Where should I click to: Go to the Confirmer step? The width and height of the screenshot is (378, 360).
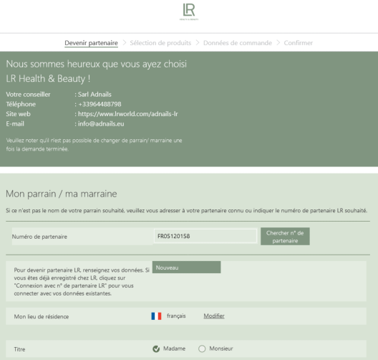[x=299, y=43]
